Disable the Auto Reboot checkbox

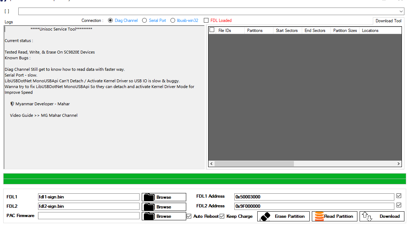coord(189,216)
